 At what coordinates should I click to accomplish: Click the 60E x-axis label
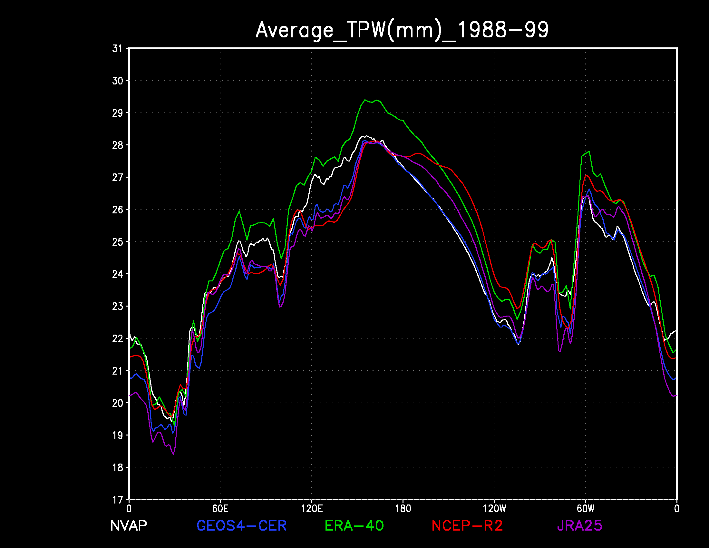tap(220, 508)
